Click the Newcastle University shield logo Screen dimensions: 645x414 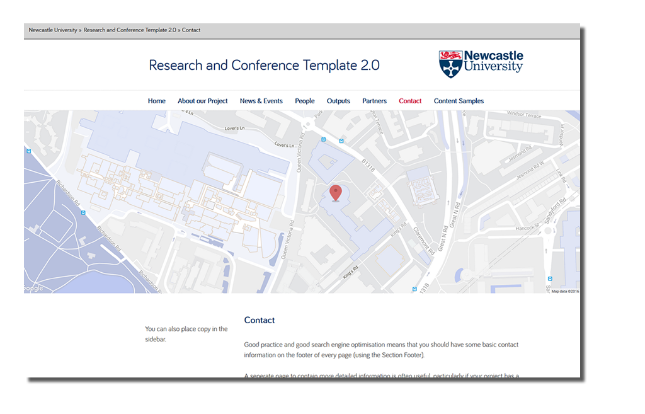(450, 64)
